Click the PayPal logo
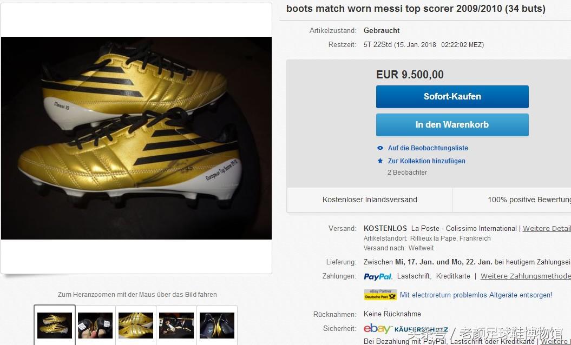Screen dimensions: 571x345 [x=378, y=276]
